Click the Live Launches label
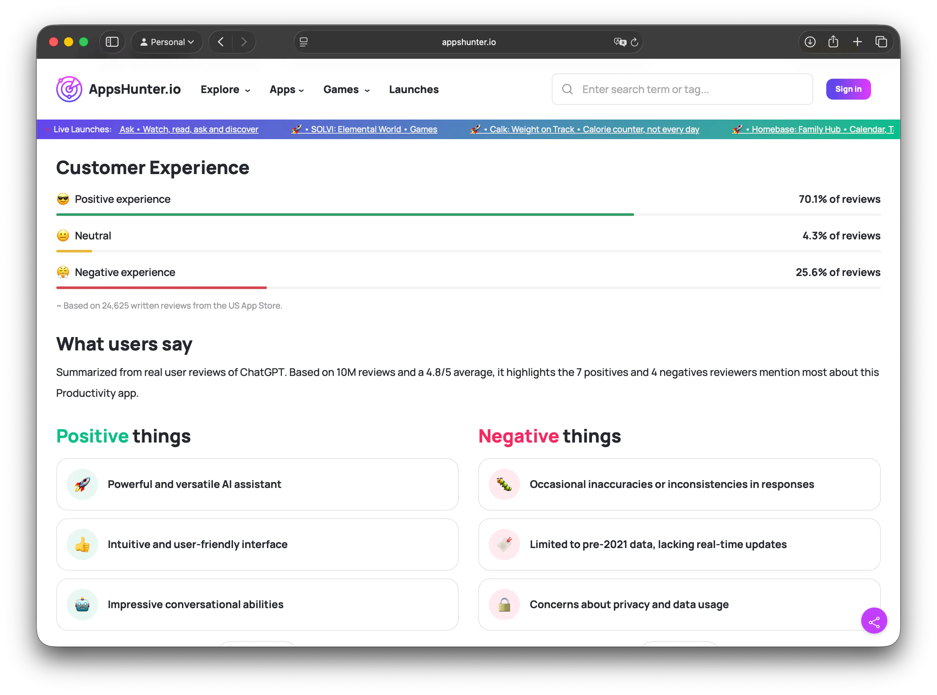 point(82,129)
